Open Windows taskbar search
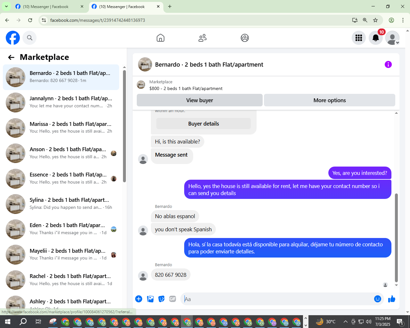Viewport: 410px width, 328px height. point(23,322)
